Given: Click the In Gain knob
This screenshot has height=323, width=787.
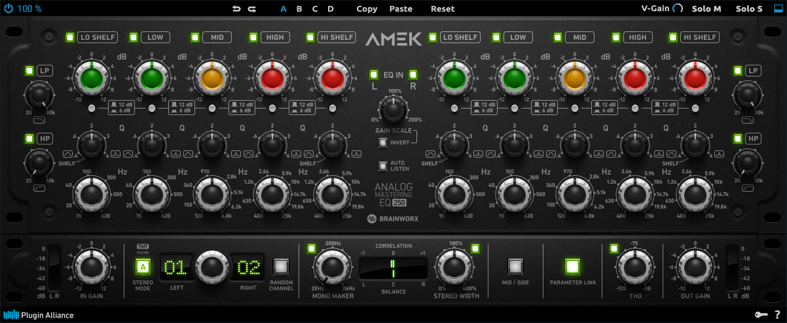Looking at the screenshot, I should pyautogui.click(x=92, y=266).
